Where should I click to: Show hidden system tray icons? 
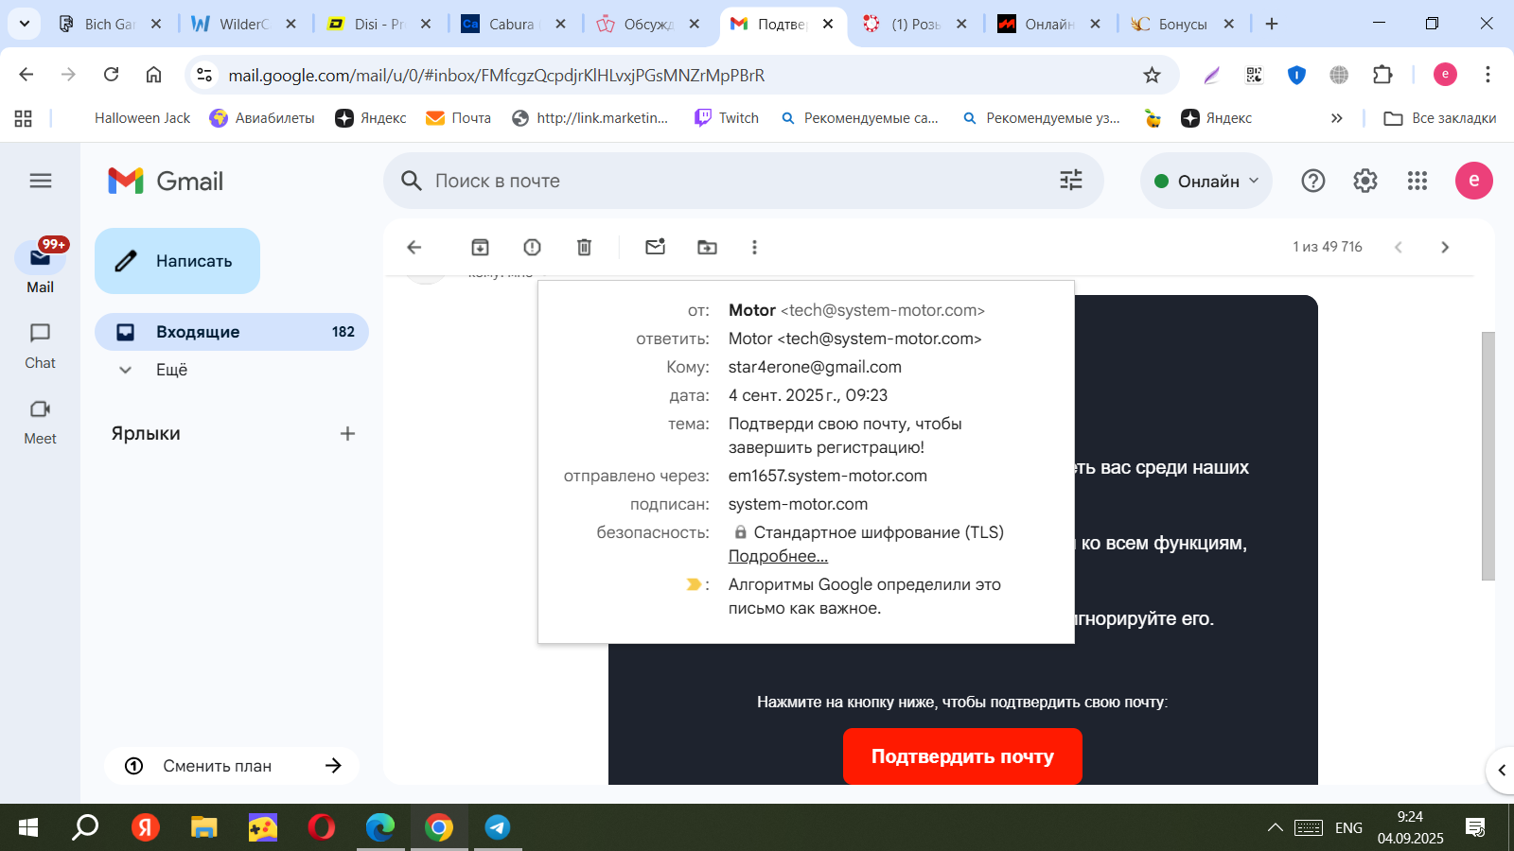click(1276, 827)
